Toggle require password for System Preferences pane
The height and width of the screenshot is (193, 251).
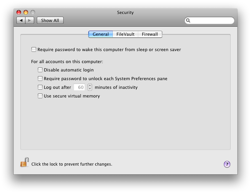40,79
